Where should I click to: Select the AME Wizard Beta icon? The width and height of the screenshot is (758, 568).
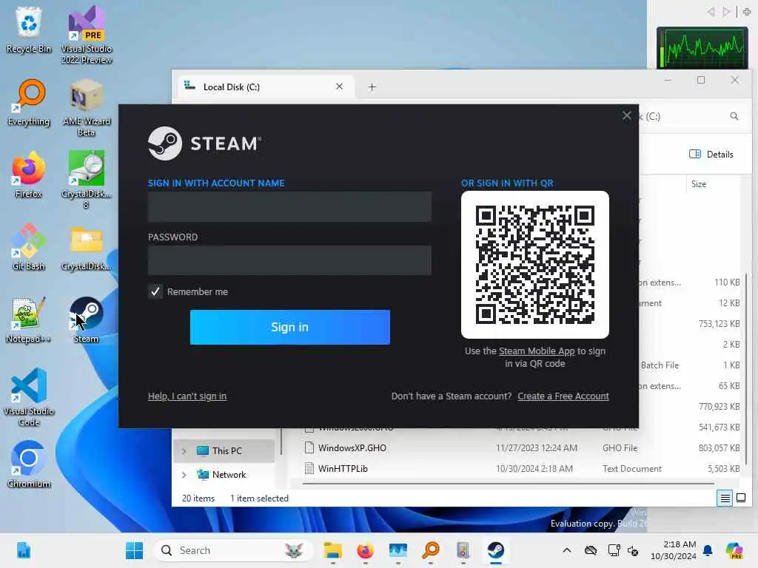coord(87,107)
